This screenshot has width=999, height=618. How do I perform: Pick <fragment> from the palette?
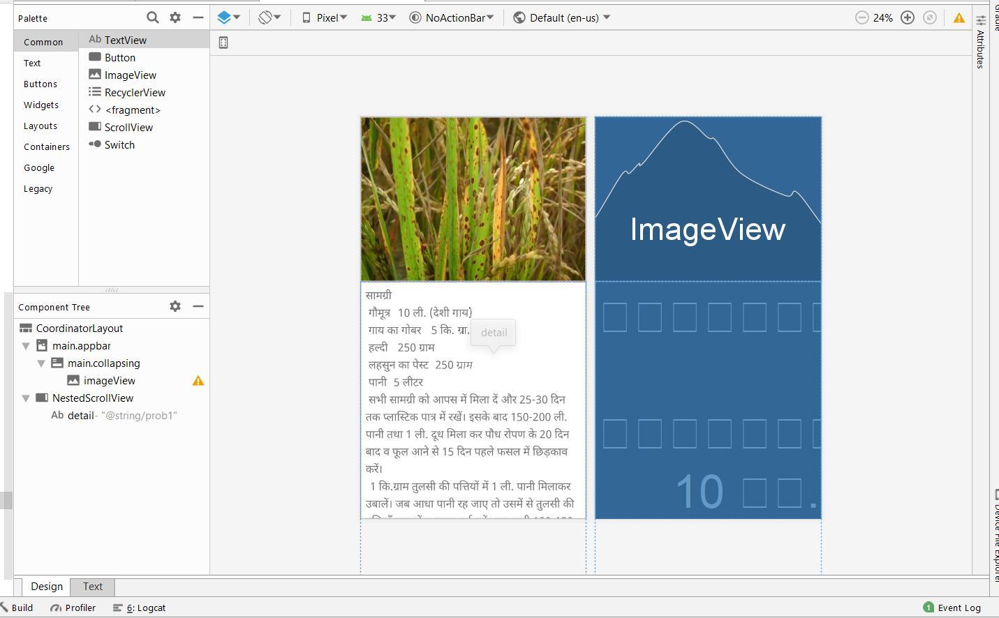(145, 110)
